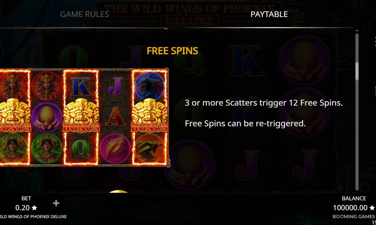Screen dimensions: 376x225
Task: Click the blue K symbol
Action: [x=80, y=86]
